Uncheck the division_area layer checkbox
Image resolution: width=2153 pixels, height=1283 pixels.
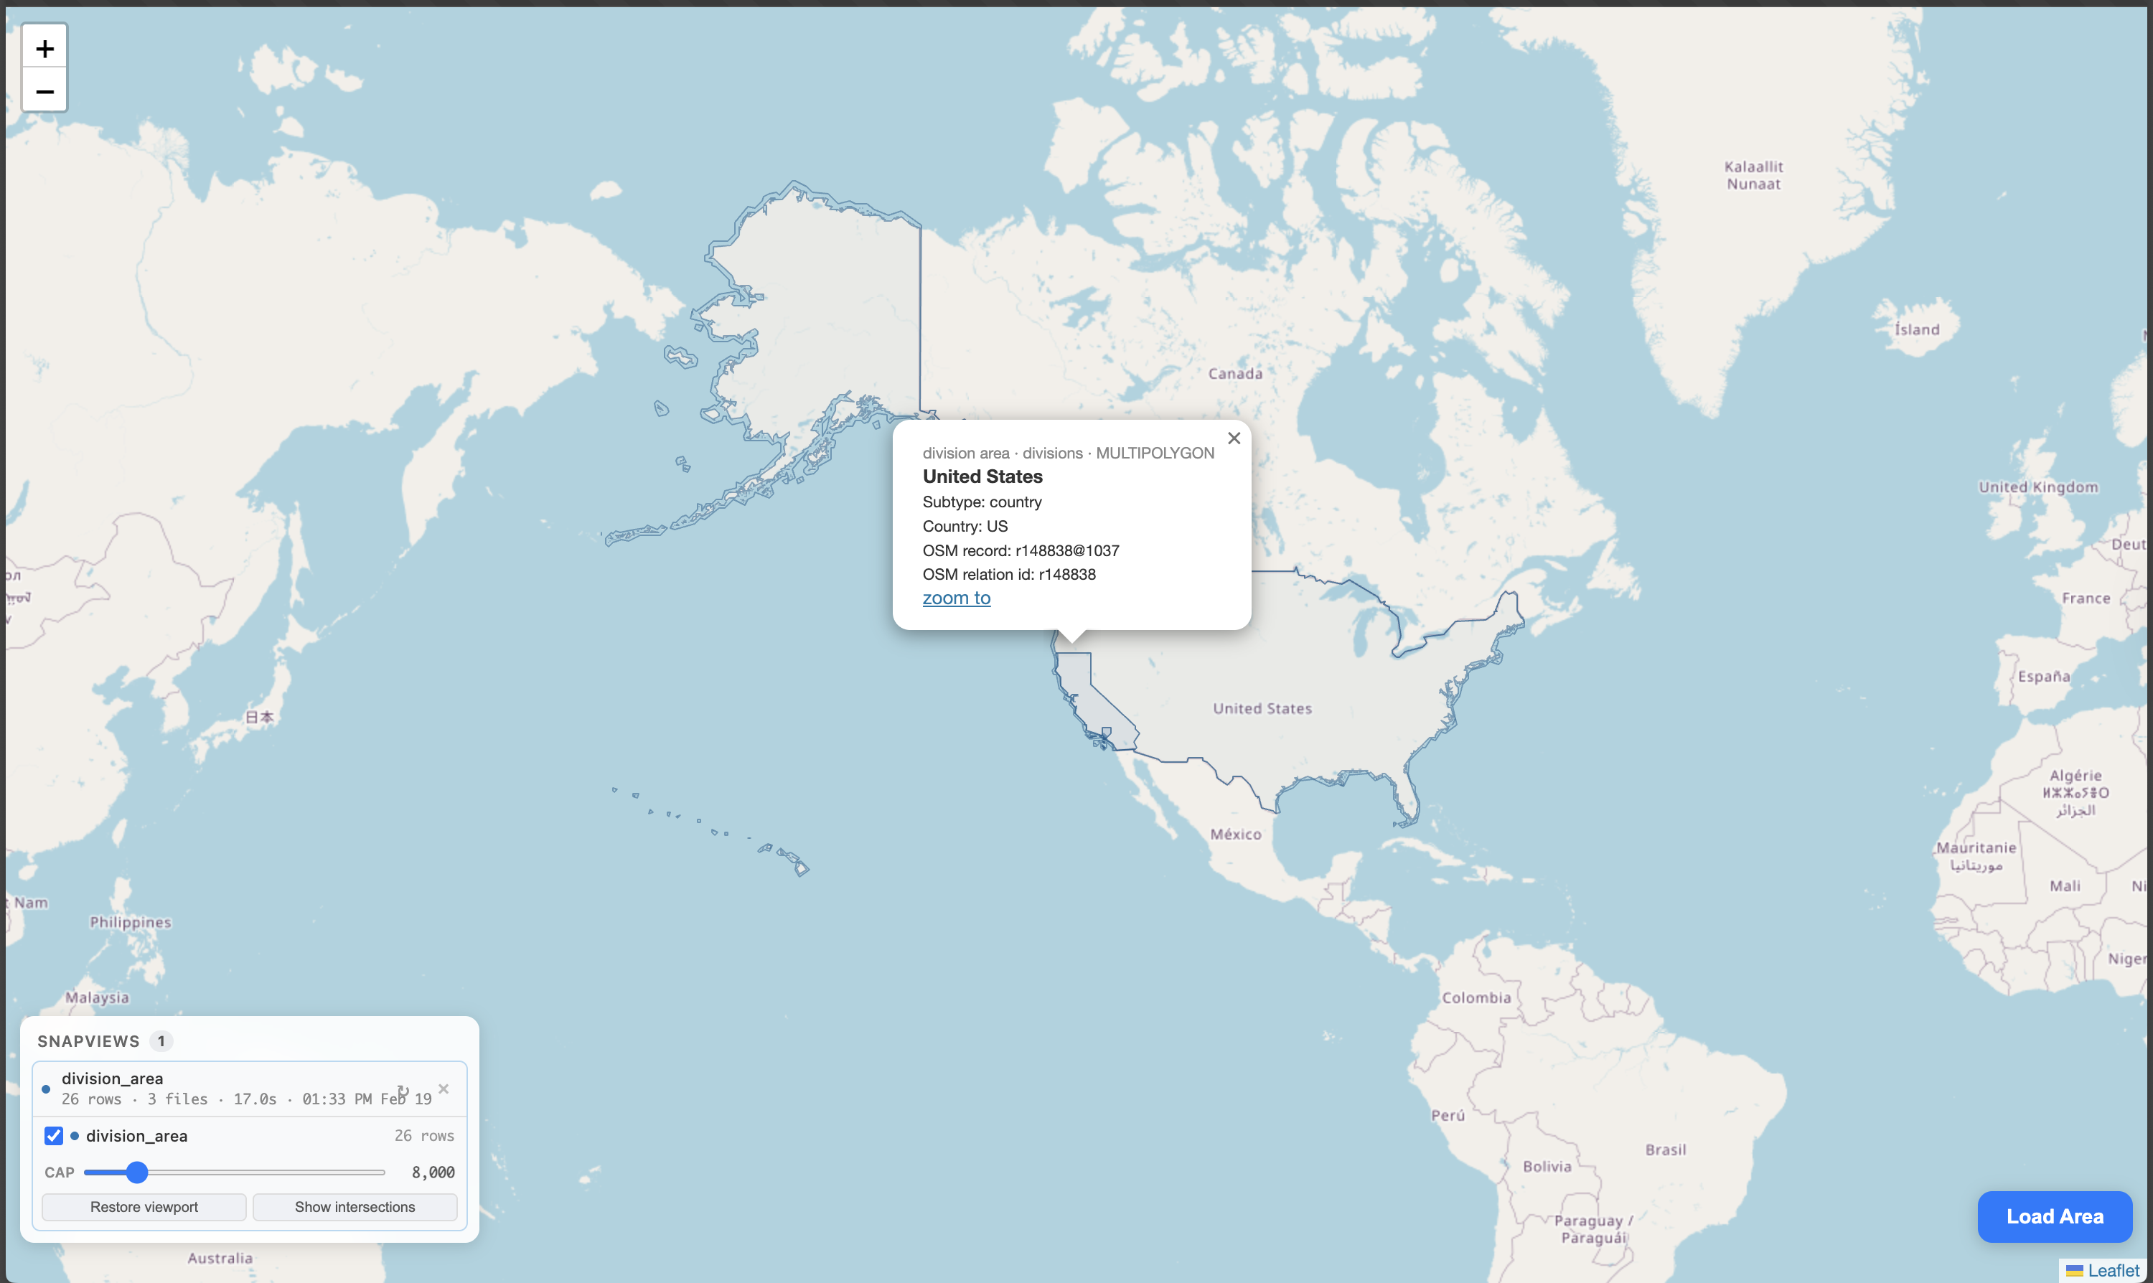point(54,1135)
